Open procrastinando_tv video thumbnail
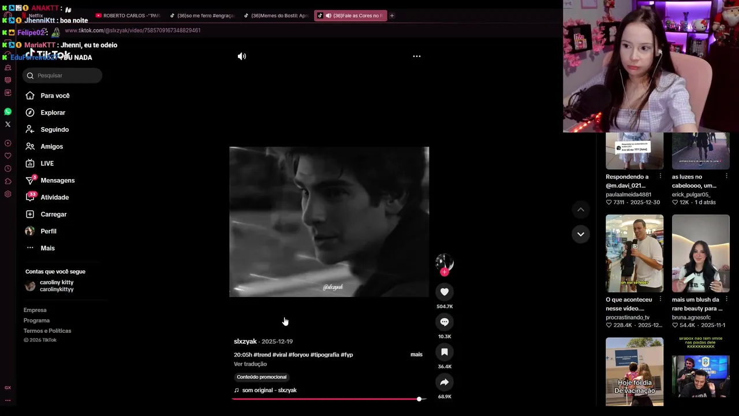Image resolution: width=739 pixels, height=416 pixels. point(635,253)
